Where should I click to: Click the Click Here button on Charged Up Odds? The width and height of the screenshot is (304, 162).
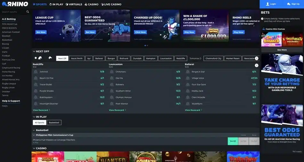pos(140,32)
